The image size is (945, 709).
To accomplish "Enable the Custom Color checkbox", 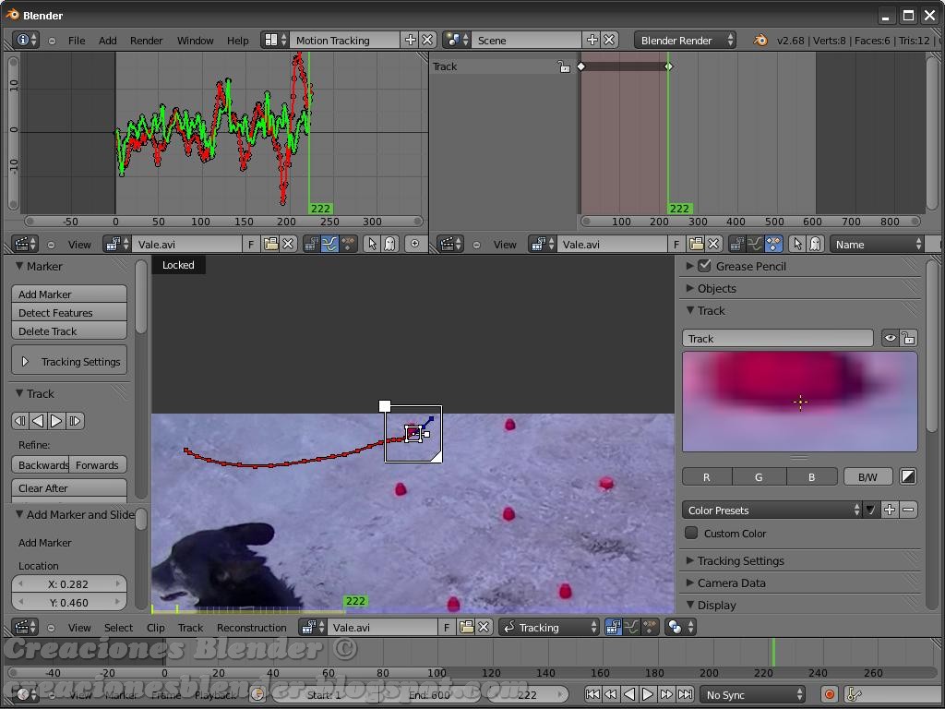I will click(x=689, y=534).
